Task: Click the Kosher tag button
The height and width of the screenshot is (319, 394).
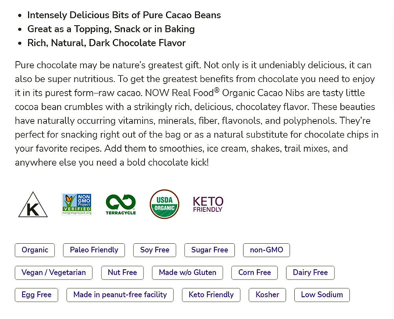Action: click(x=268, y=295)
